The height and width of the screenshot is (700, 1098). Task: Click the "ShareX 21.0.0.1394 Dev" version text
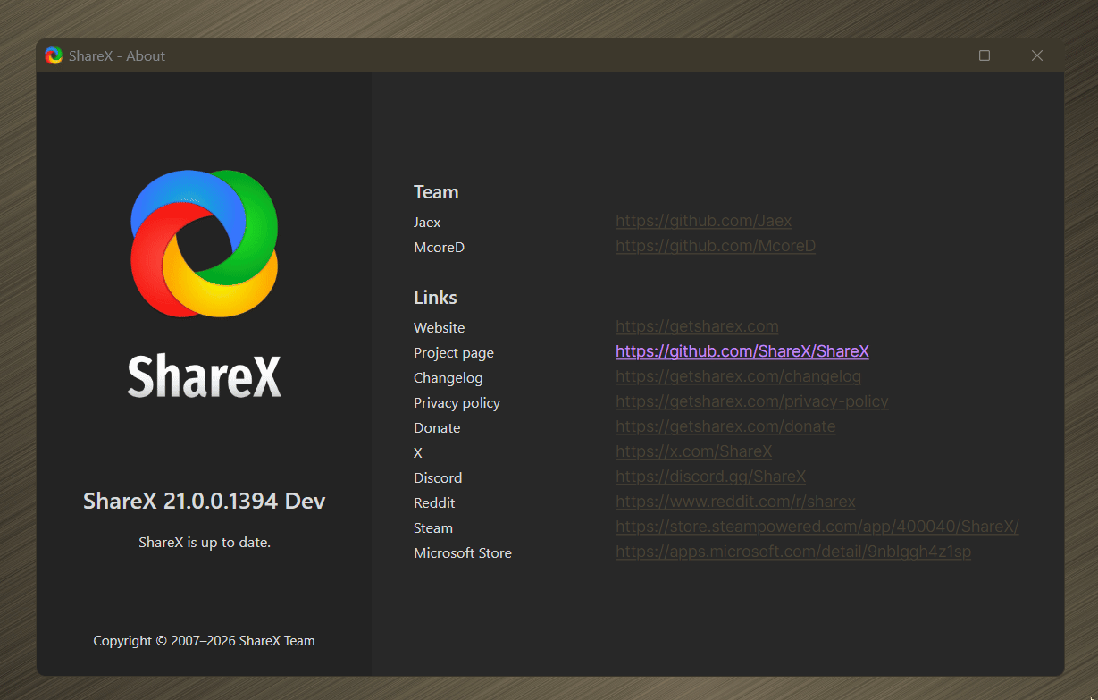click(x=205, y=501)
